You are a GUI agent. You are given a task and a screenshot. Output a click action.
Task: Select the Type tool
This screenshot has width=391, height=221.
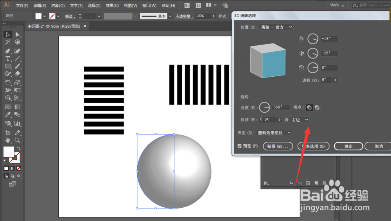(x=8, y=59)
